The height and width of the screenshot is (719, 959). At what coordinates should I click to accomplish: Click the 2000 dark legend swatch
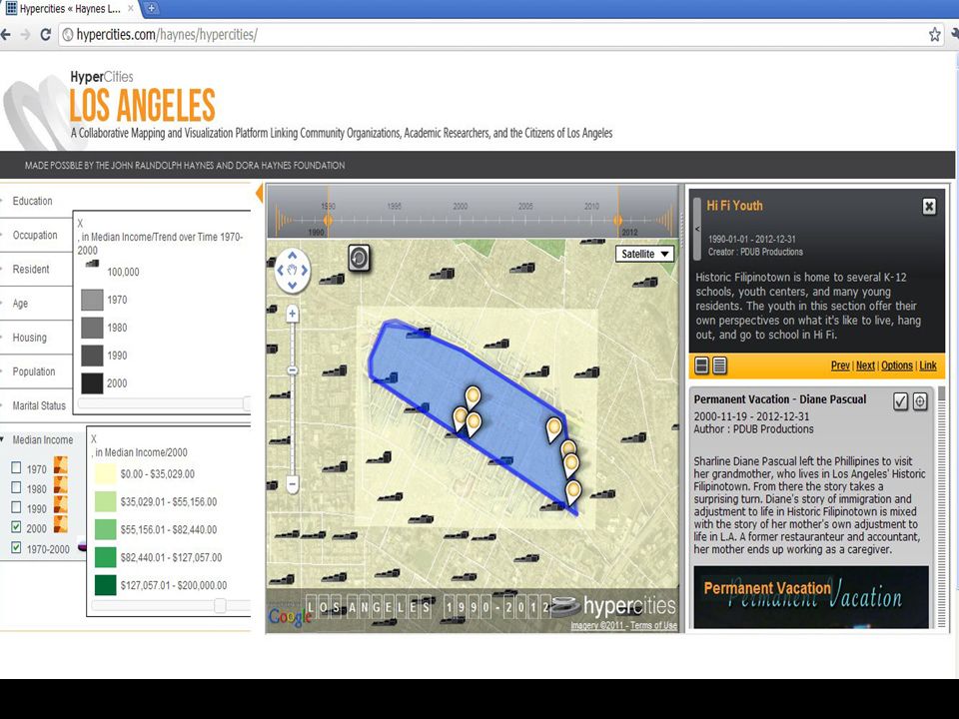(92, 383)
